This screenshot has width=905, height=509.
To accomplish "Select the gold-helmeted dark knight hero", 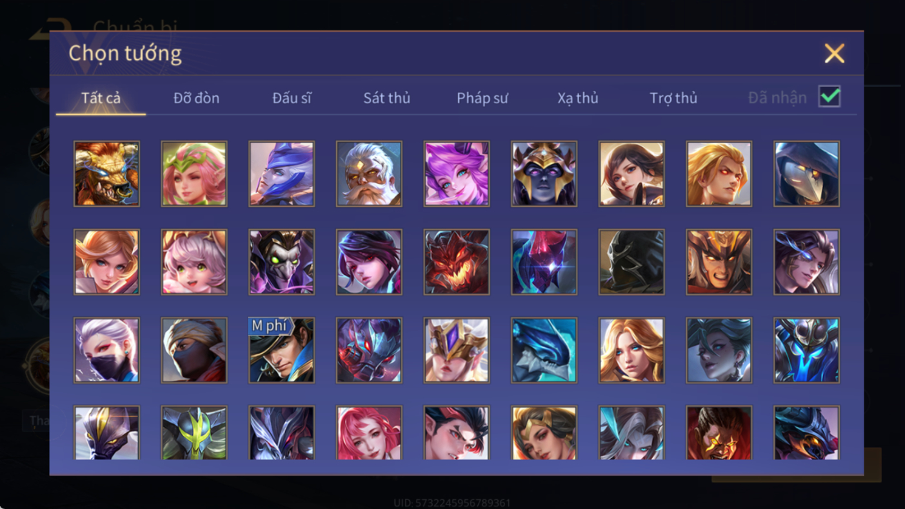I will pyautogui.click(x=544, y=174).
